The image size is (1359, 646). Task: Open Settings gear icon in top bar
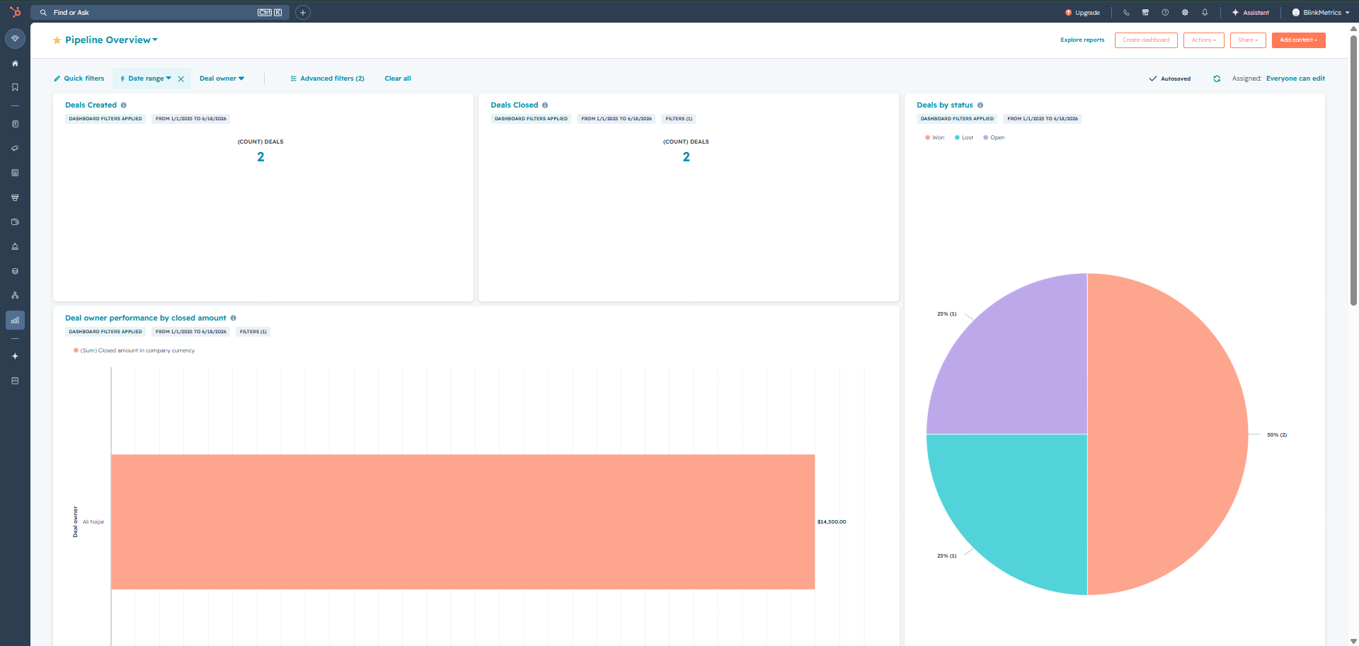[x=1185, y=12]
